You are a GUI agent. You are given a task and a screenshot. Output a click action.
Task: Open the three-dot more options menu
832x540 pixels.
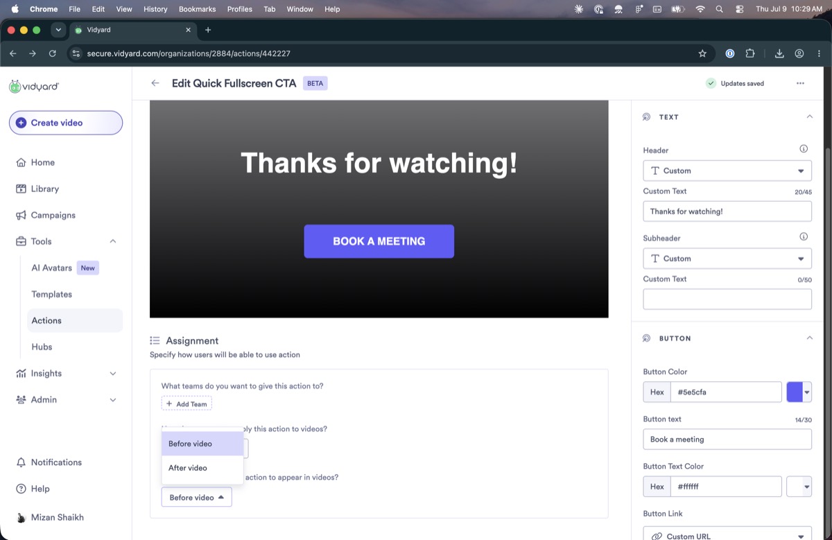[800, 83]
